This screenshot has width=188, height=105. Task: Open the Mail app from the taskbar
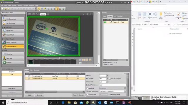[x=81, y=102]
